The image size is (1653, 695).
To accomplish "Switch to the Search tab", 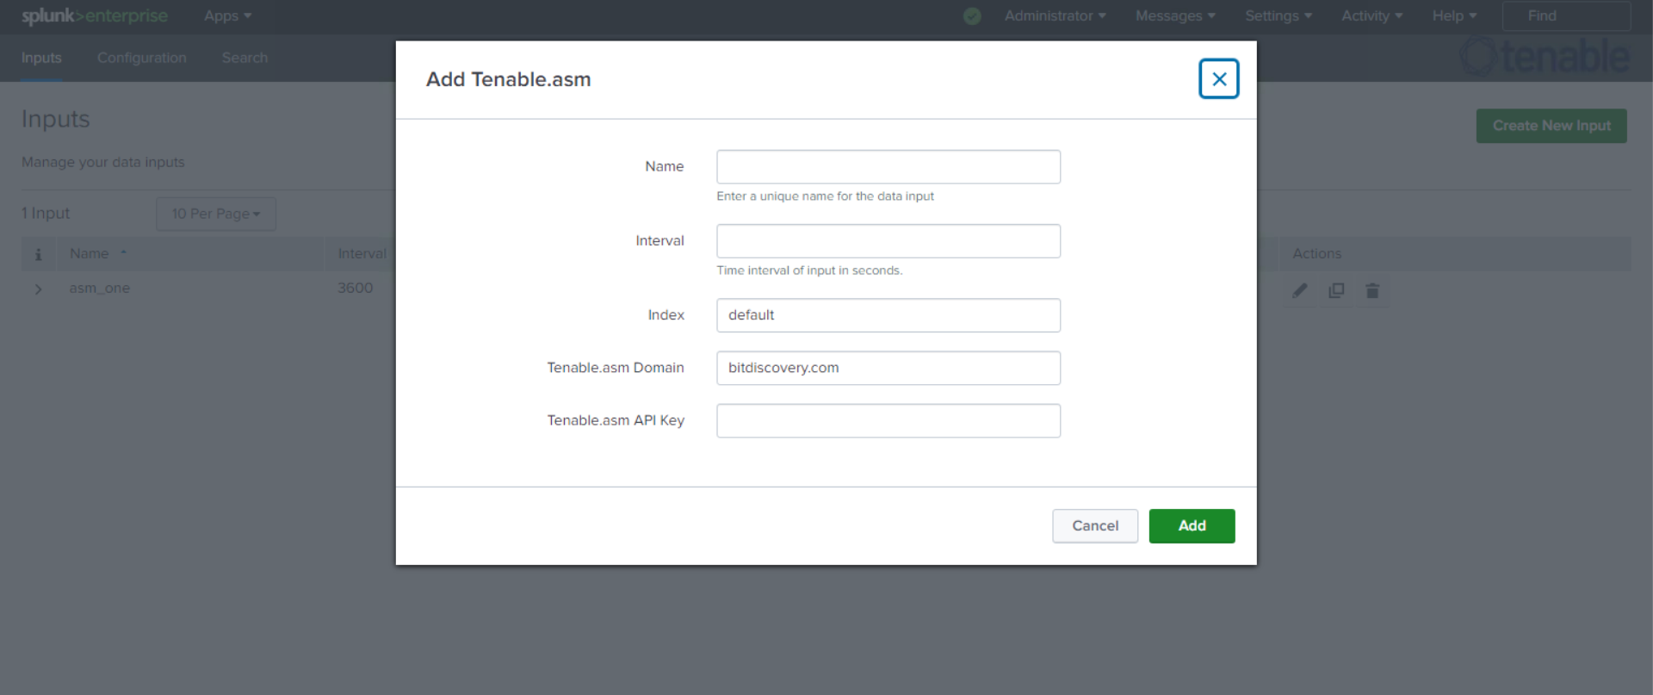I will coord(245,58).
